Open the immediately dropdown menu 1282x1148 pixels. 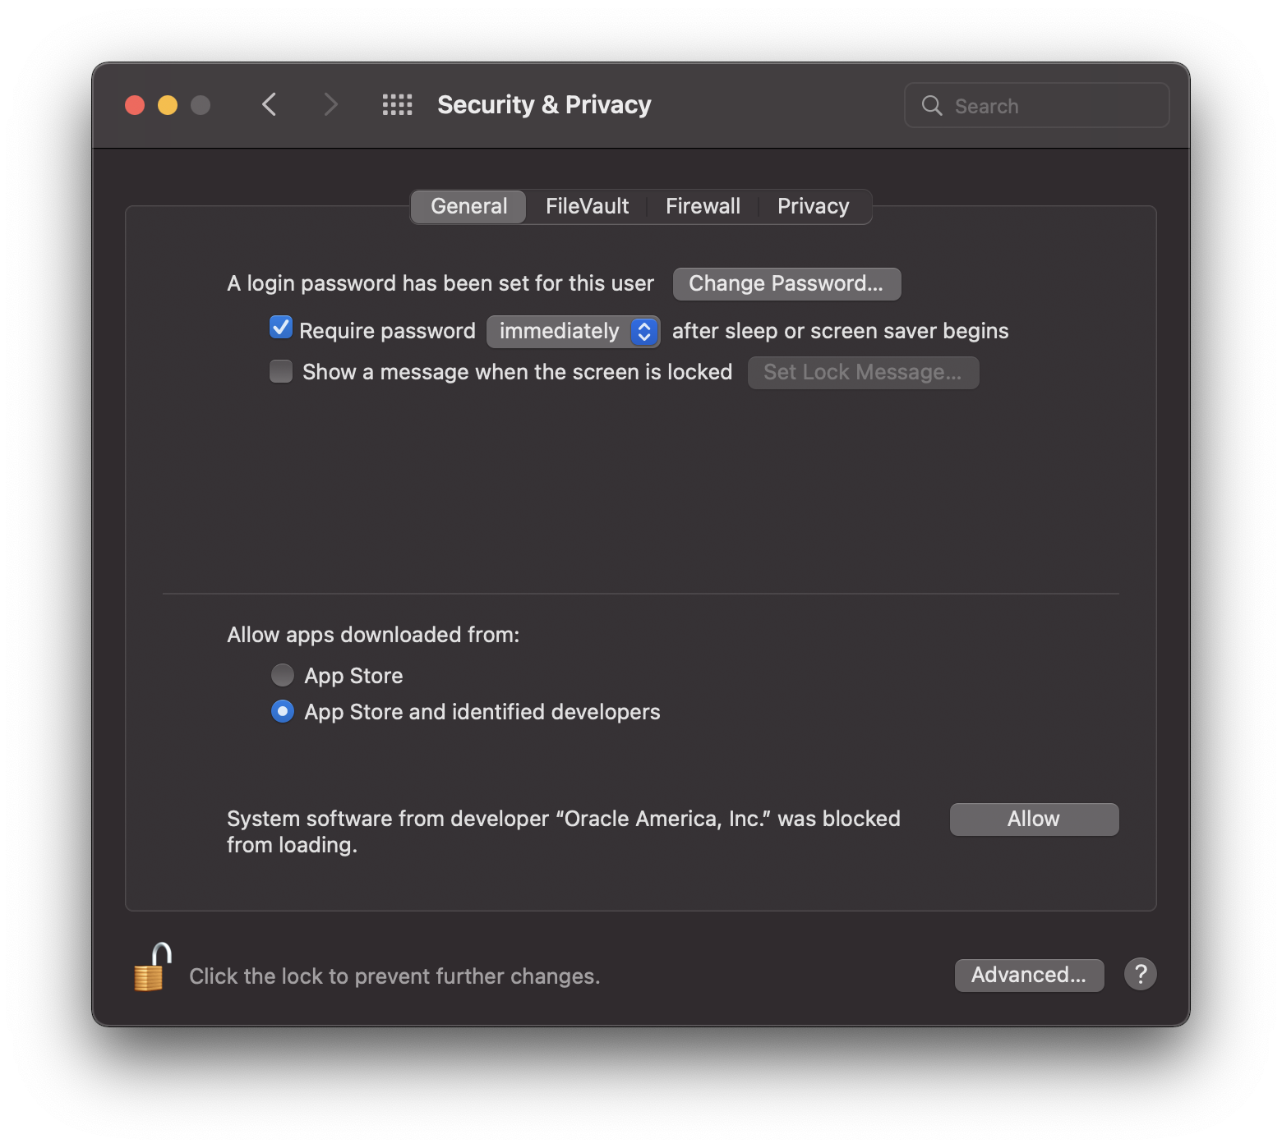click(573, 331)
